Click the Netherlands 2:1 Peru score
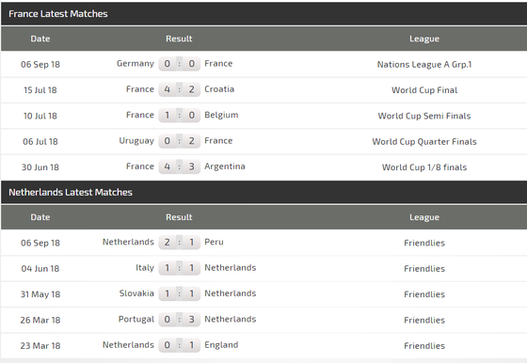This screenshot has width=527, height=363. click(x=179, y=242)
